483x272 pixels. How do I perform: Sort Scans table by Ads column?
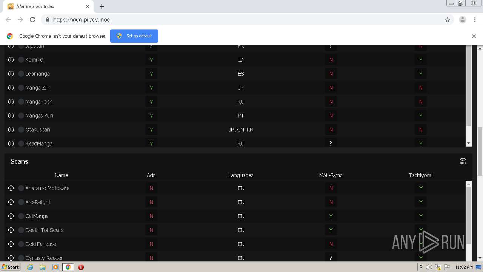[151, 175]
